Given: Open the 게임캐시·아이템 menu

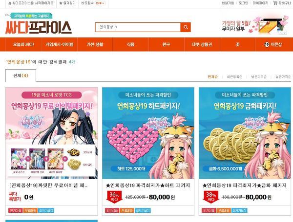Looking at the screenshot, I should pos(60,44).
